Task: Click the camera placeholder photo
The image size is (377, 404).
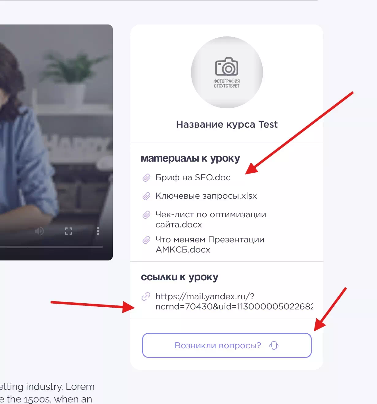Action: 227,72
